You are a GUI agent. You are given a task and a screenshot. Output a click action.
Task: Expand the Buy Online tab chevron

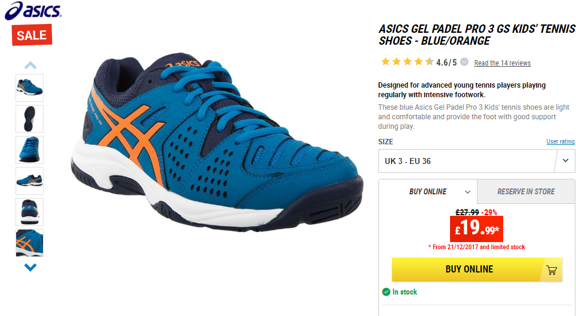(x=467, y=192)
